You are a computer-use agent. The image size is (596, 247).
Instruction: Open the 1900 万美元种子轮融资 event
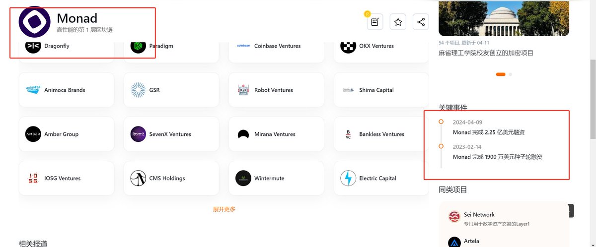pyautogui.click(x=497, y=157)
